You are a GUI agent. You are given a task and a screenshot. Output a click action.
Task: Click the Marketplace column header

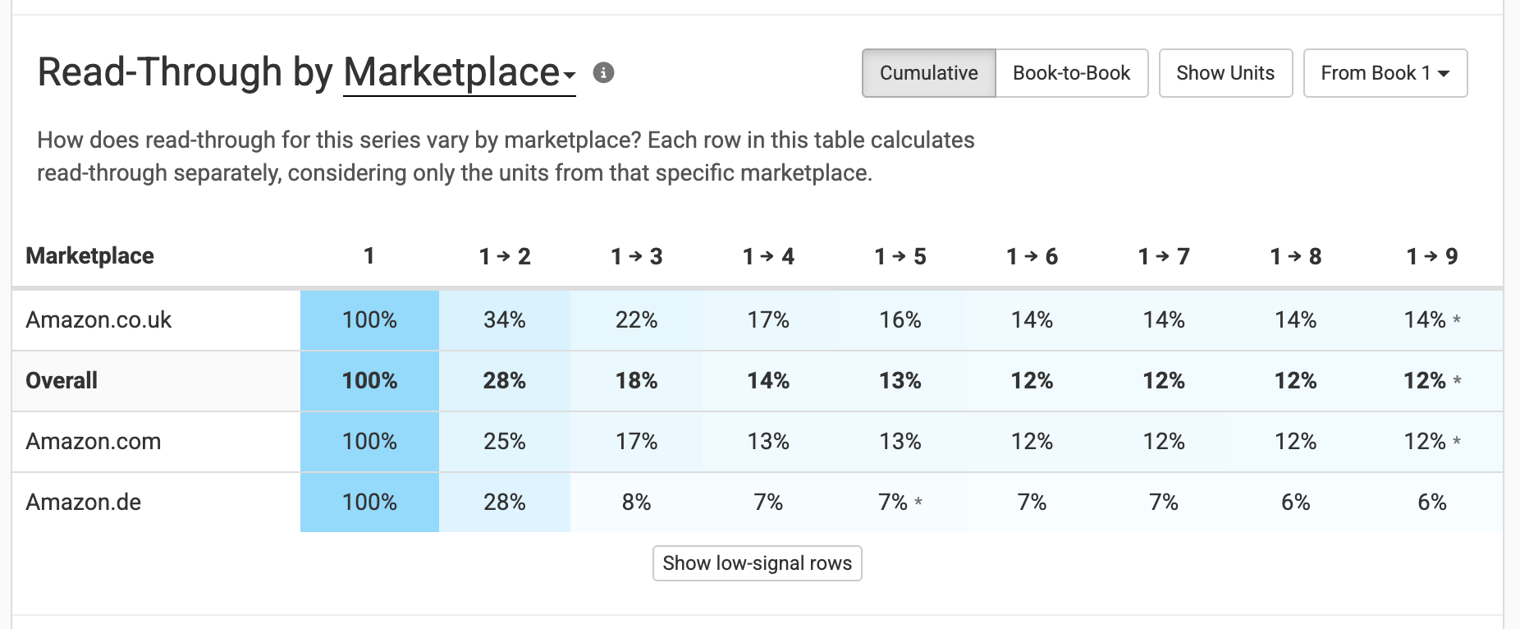point(90,255)
